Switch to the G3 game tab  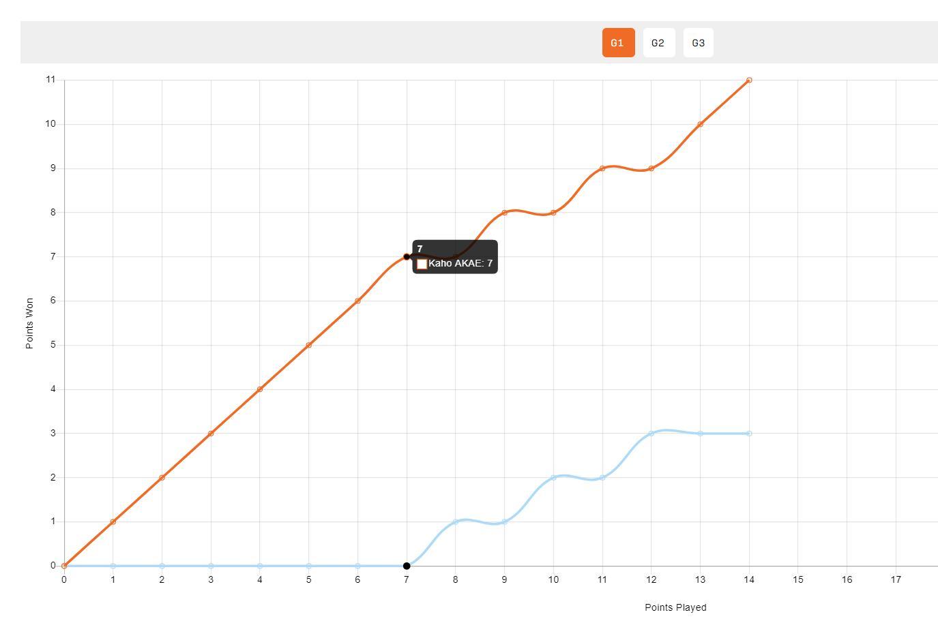point(698,43)
